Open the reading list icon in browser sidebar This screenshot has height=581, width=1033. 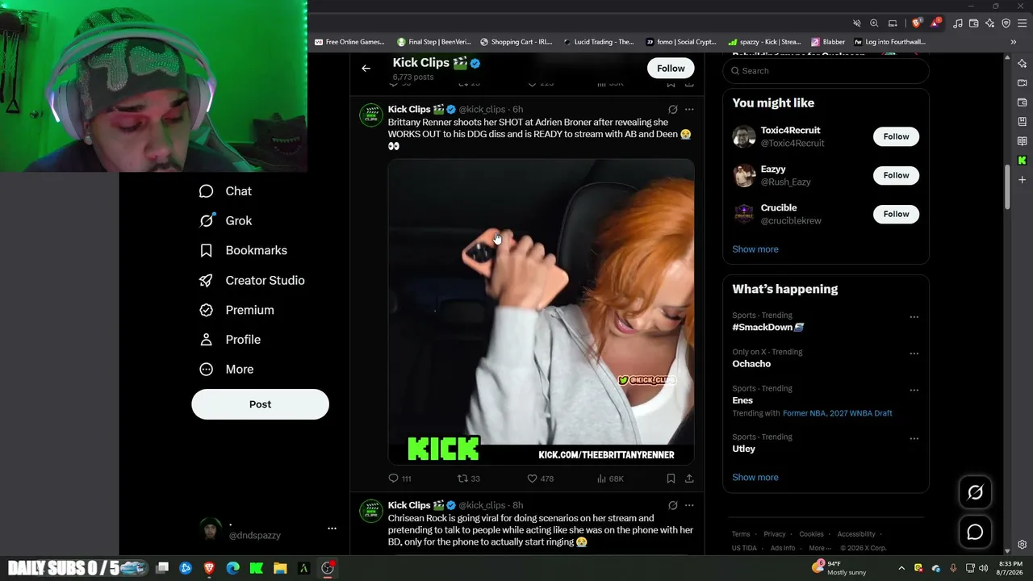coord(1022,141)
